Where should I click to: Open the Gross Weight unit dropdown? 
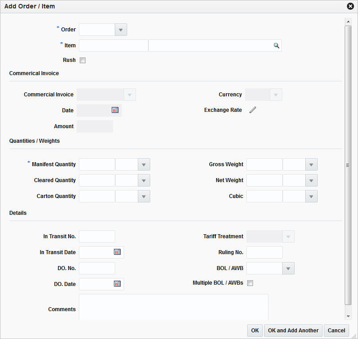(x=311, y=164)
